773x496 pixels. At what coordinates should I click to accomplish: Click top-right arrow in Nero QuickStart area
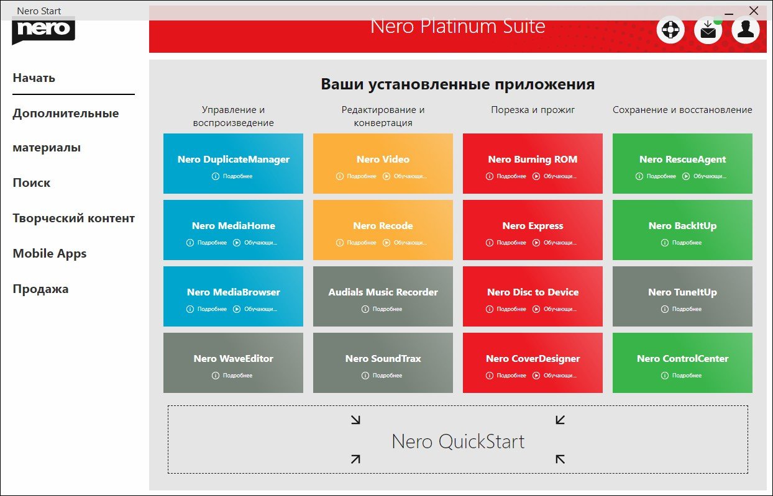560,420
